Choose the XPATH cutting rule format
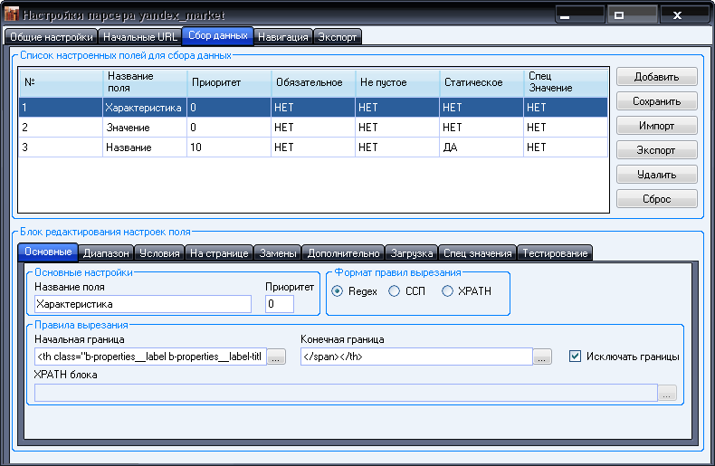 (x=448, y=291)
